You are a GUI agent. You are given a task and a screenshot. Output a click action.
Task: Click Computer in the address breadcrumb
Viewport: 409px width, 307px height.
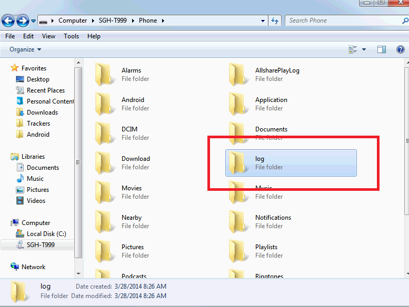pyautogui.click(x=73, y=21)
